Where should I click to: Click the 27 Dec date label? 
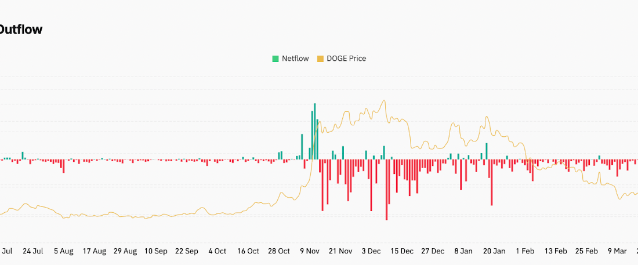pos(433,251)
